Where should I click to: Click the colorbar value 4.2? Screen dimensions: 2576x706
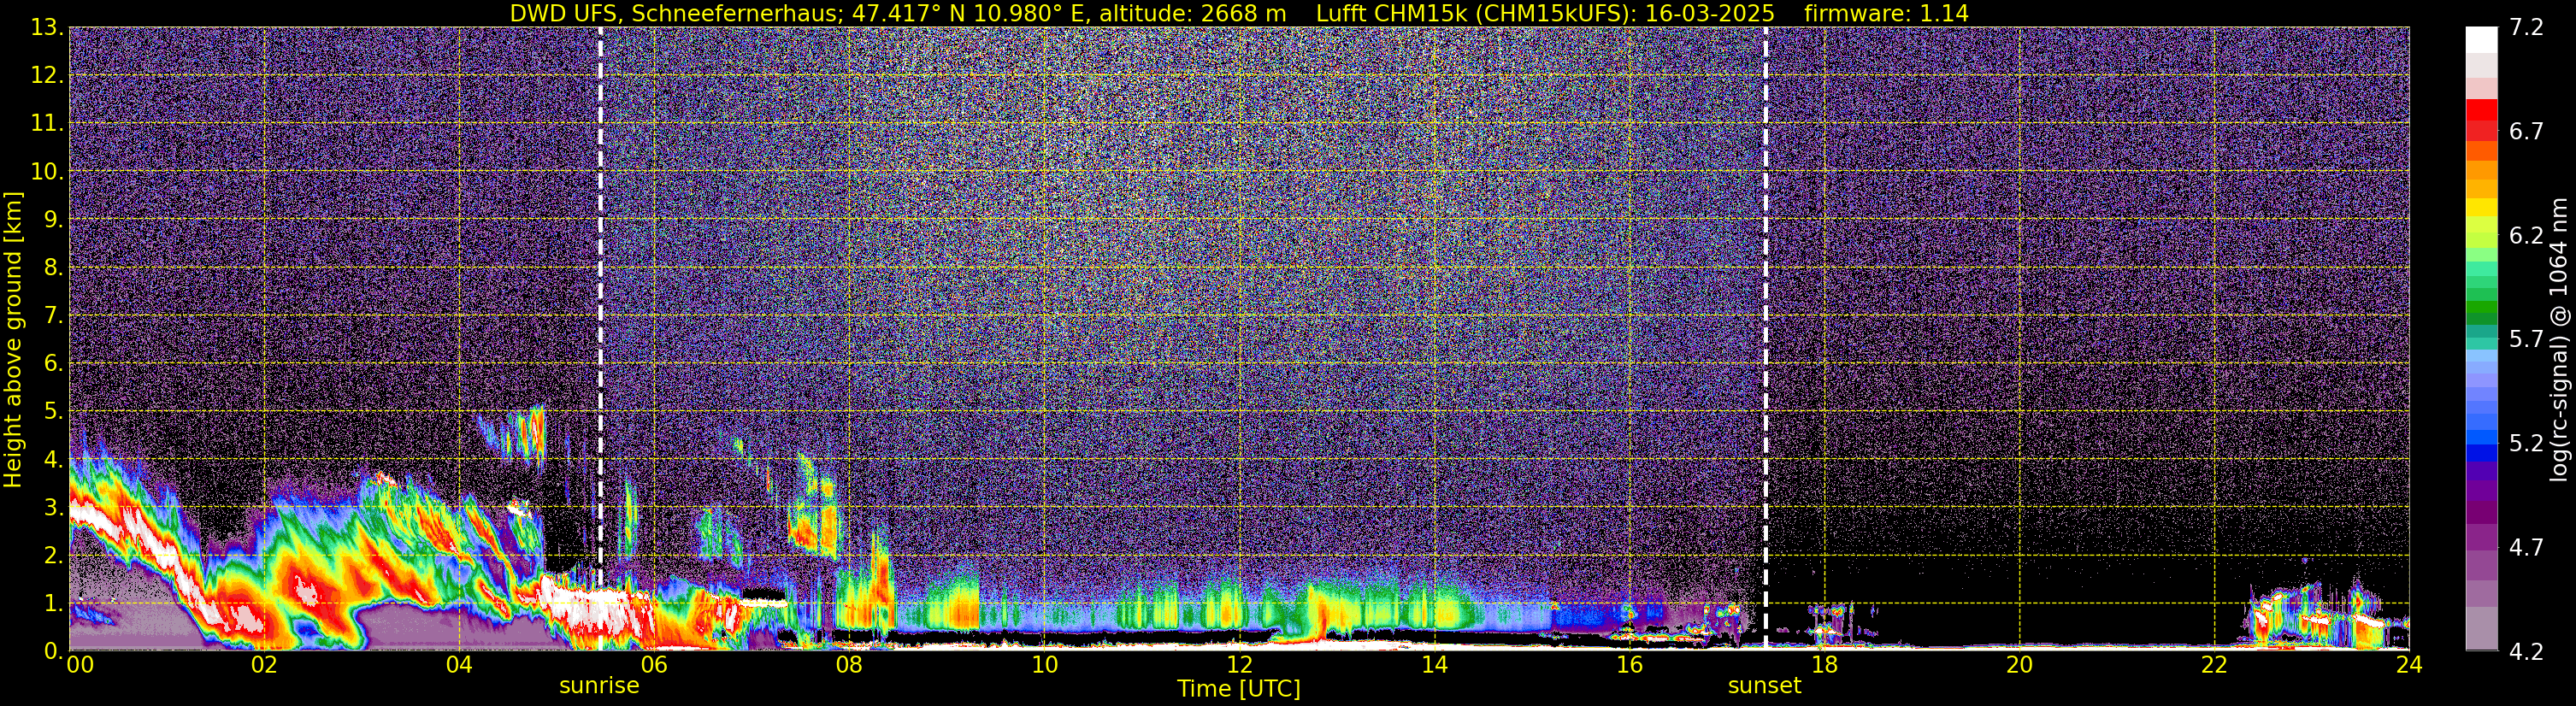tap(2526, 652)
